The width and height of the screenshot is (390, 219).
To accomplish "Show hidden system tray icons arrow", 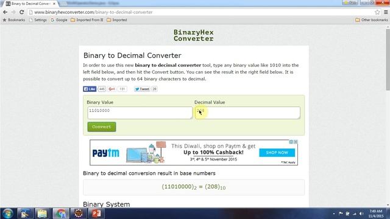I will [x=333, y=214].
